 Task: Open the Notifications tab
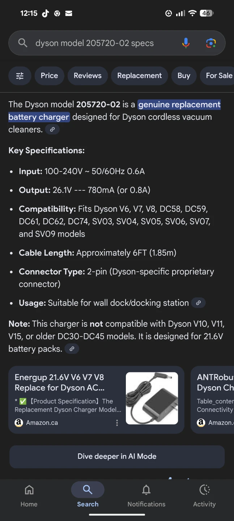click(146, 496)
